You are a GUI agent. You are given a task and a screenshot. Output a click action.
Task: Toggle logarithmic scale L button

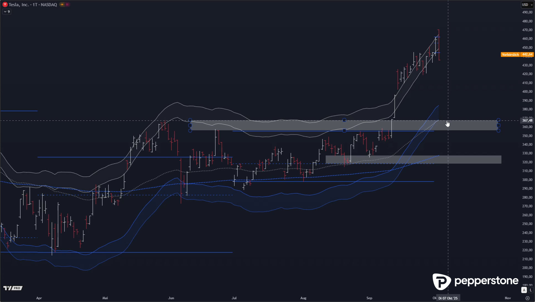point(531,290)
